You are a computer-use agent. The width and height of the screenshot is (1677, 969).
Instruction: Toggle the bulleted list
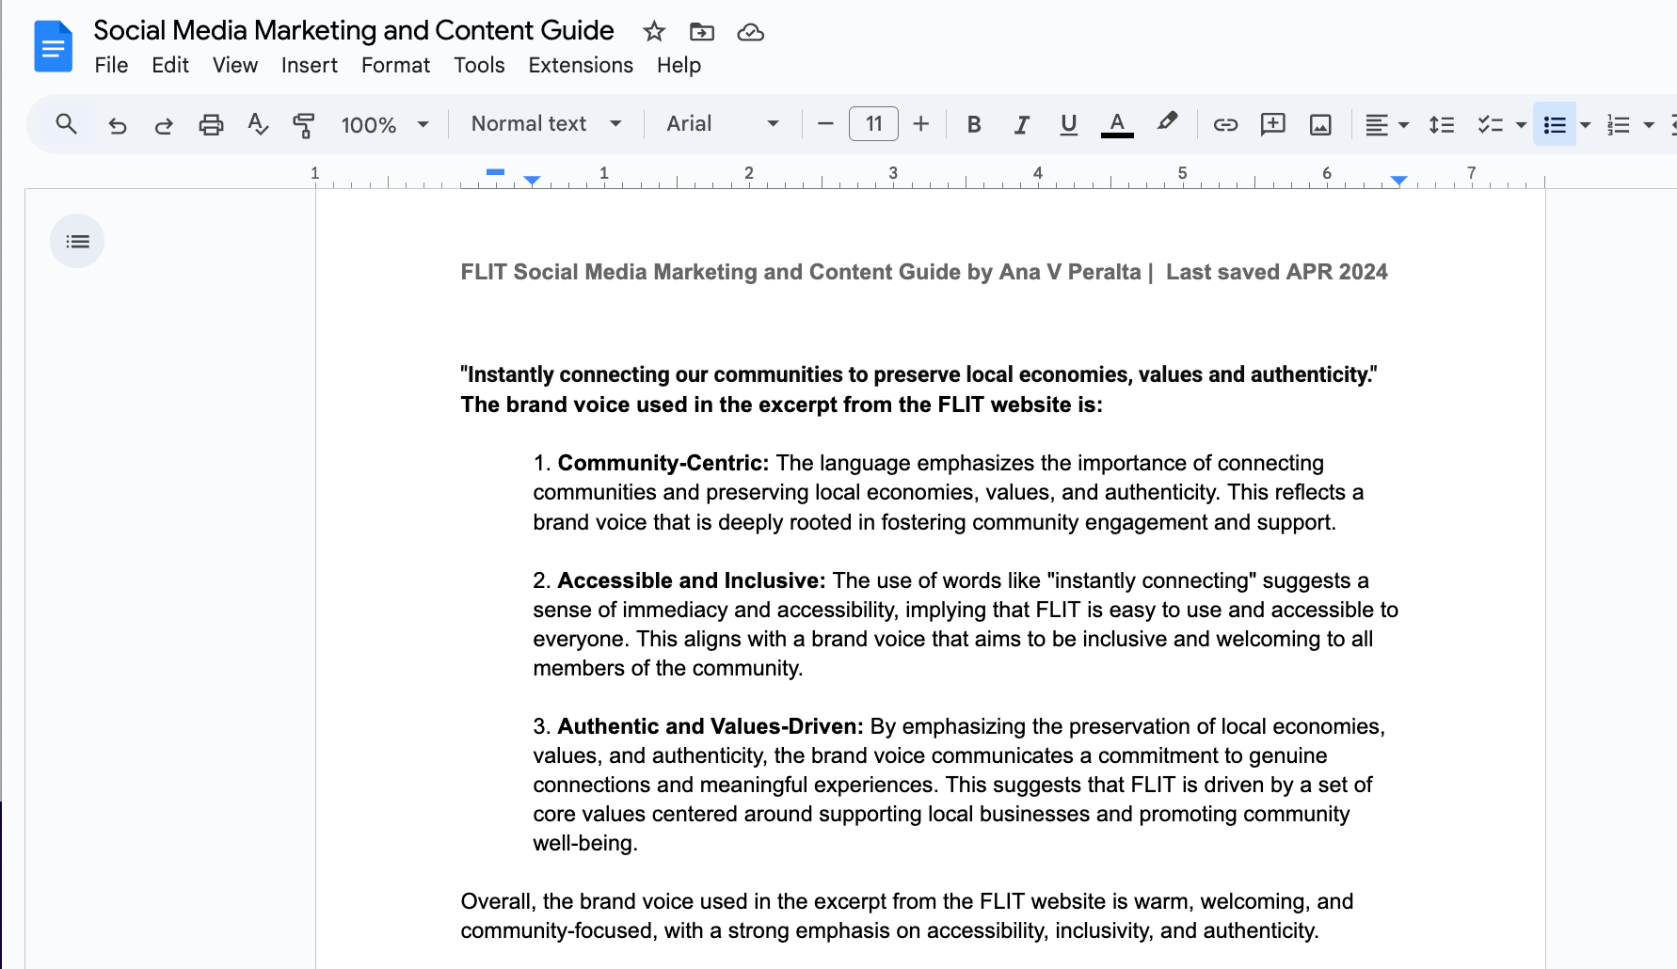[x=1555, y=124]
